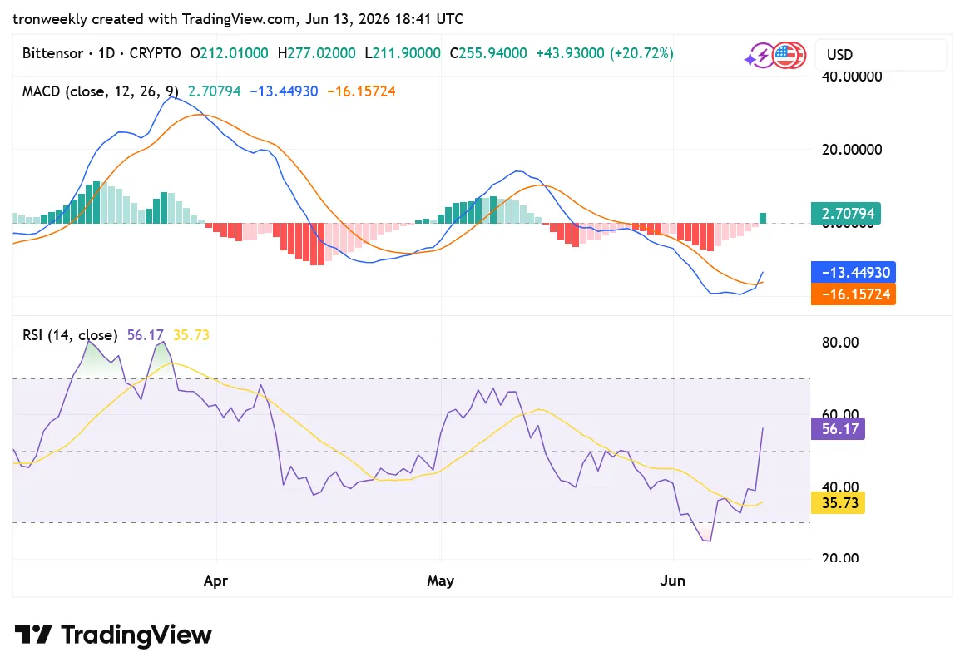Click the purple 56.17 RSI axis label
The height and width of the screenshot is (672, 965).
(839, 429)
